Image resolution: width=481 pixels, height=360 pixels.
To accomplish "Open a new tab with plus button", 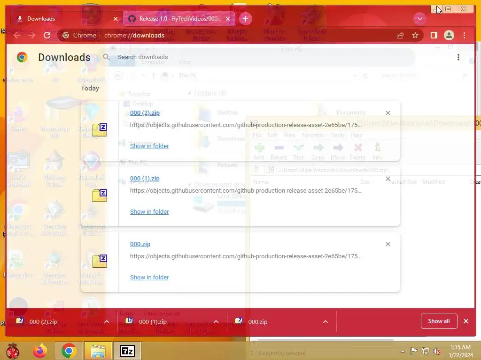I will [x=245, y=19].
